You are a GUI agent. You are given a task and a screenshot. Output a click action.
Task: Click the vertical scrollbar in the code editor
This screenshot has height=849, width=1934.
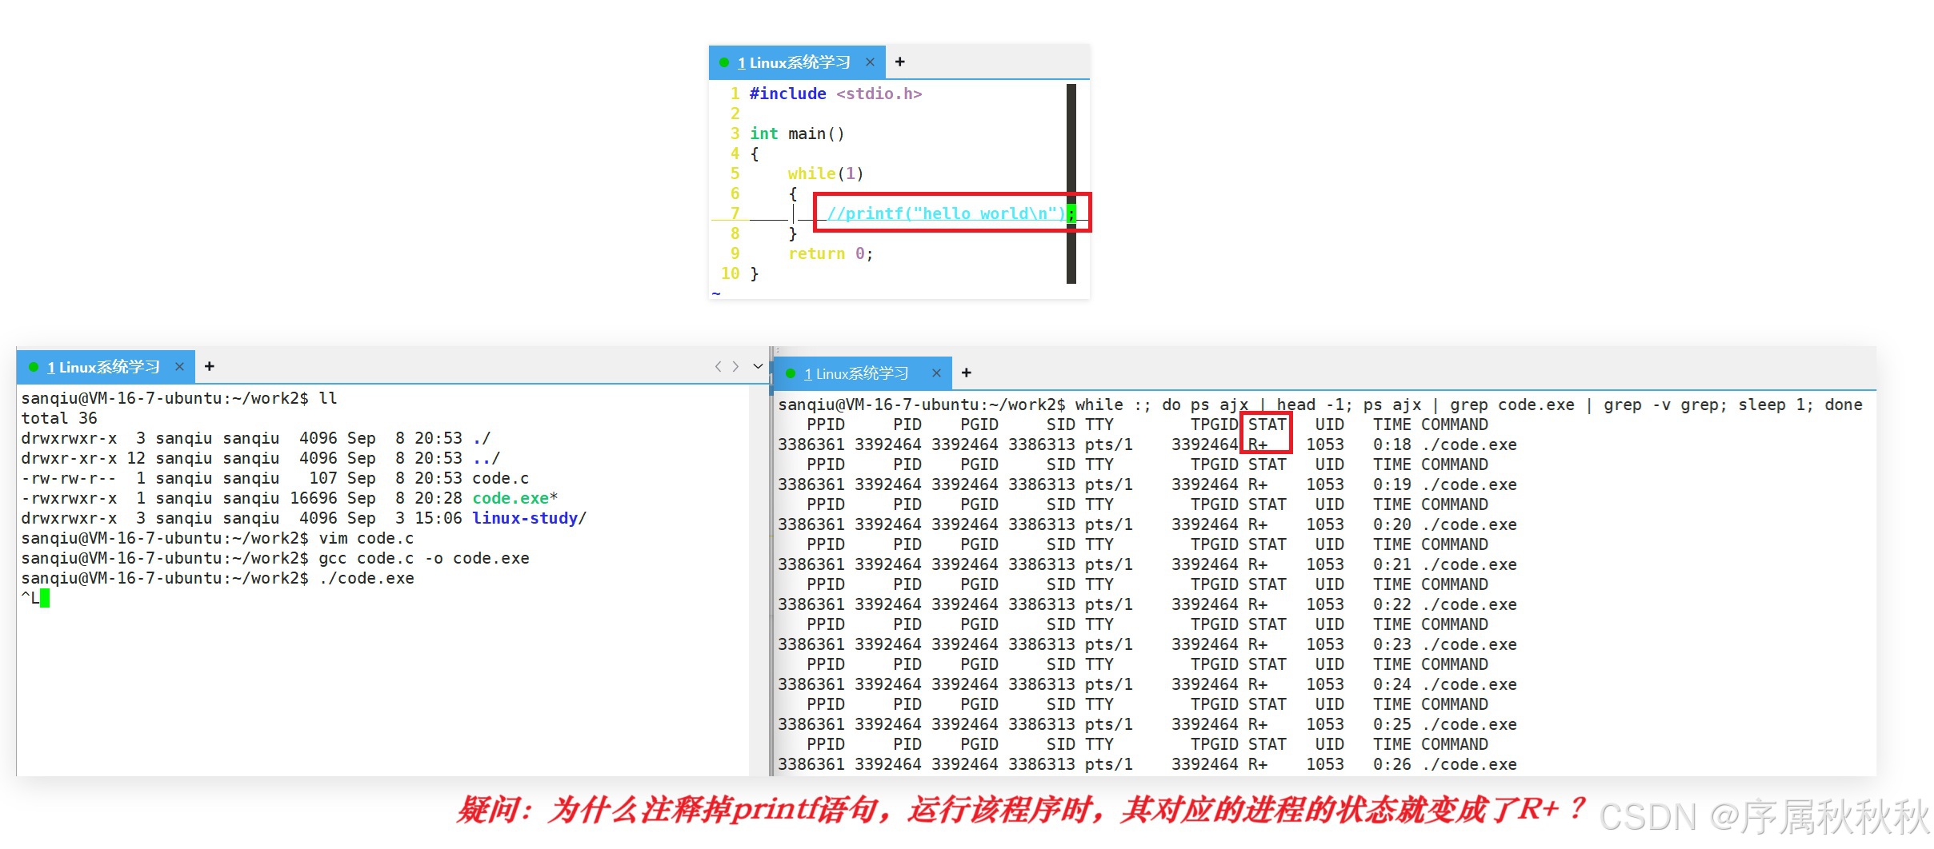(x=1071, y=184)
